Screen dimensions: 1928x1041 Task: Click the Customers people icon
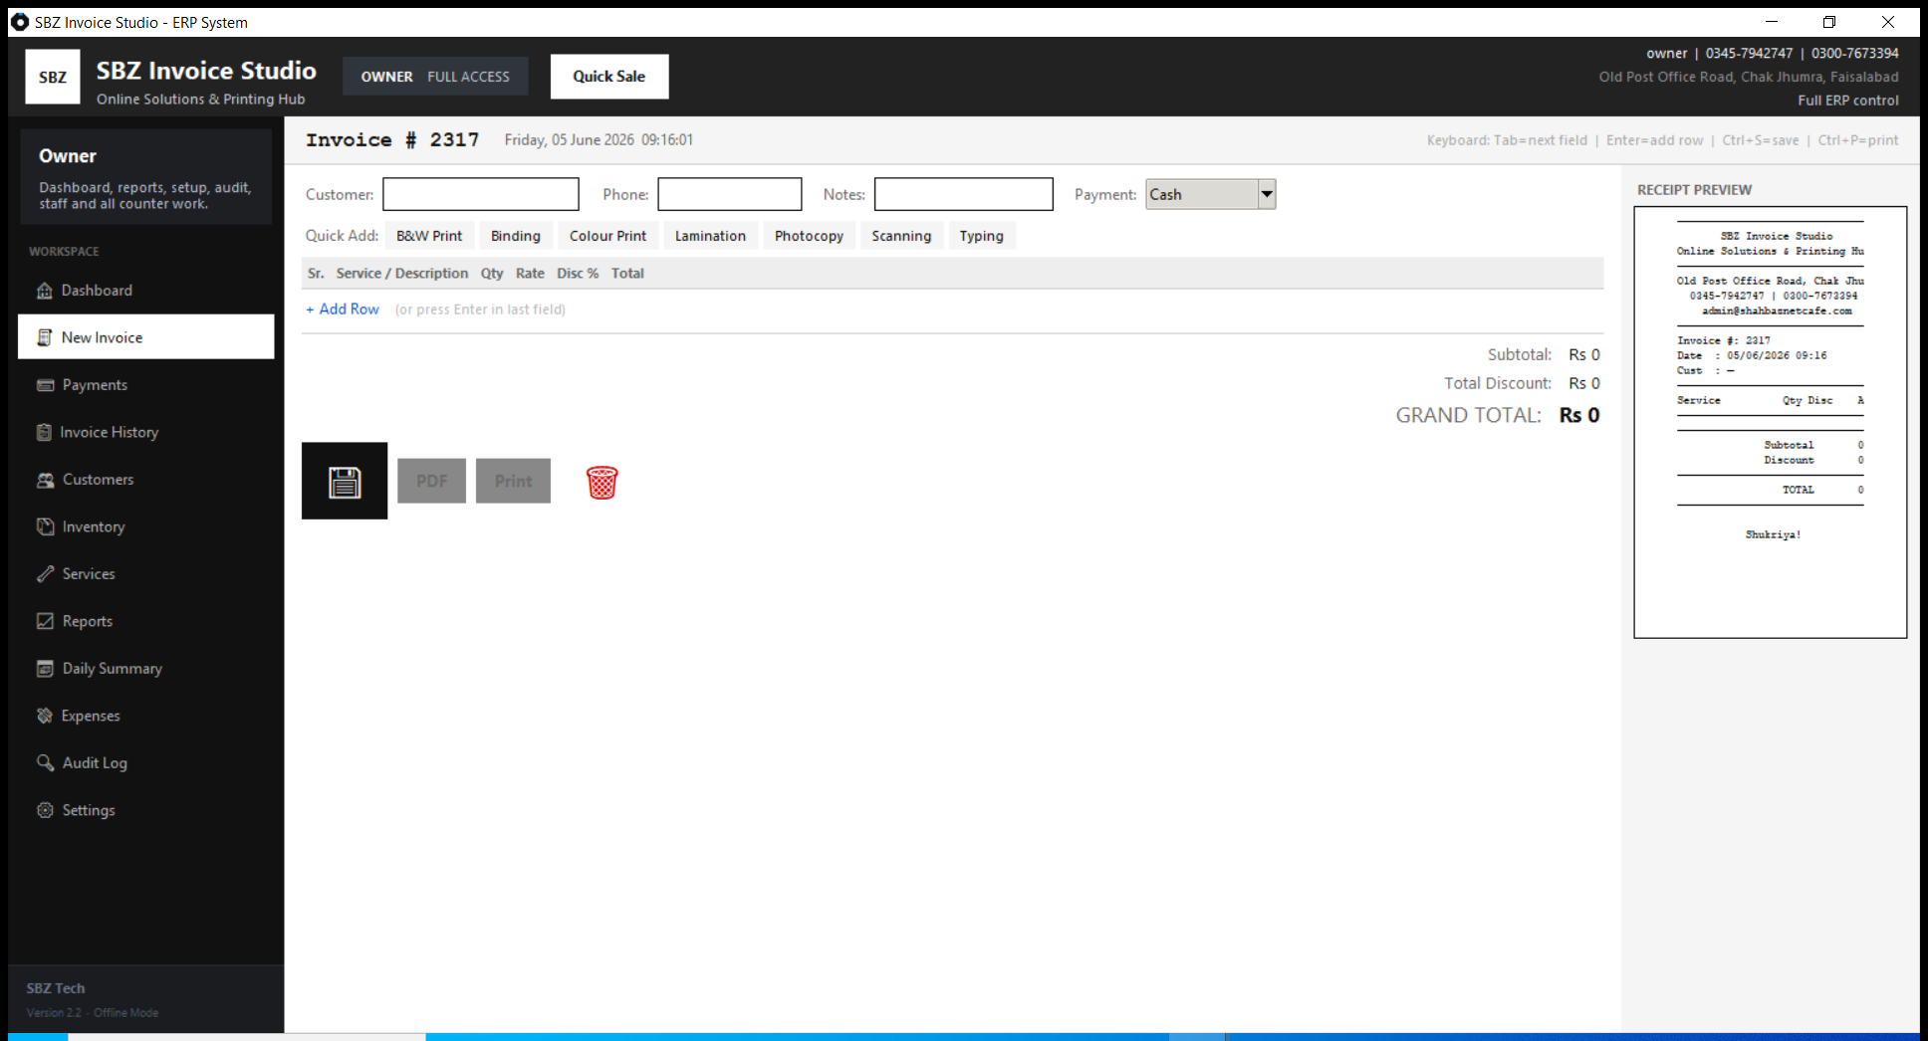pyautogui.click(x=45, y=480)
